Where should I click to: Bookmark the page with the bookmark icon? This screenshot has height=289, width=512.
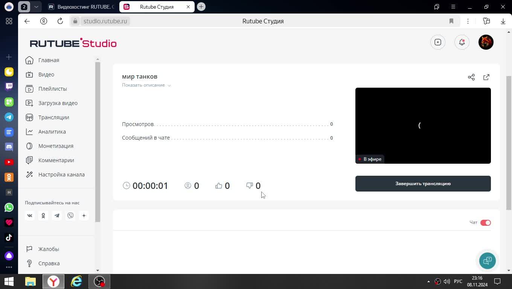click(451, 21)
